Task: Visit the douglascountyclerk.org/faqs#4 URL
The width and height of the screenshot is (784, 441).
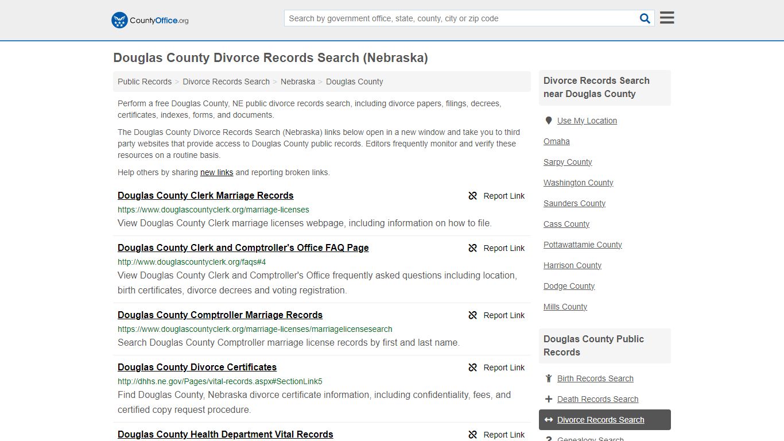Action: (192, 262)
